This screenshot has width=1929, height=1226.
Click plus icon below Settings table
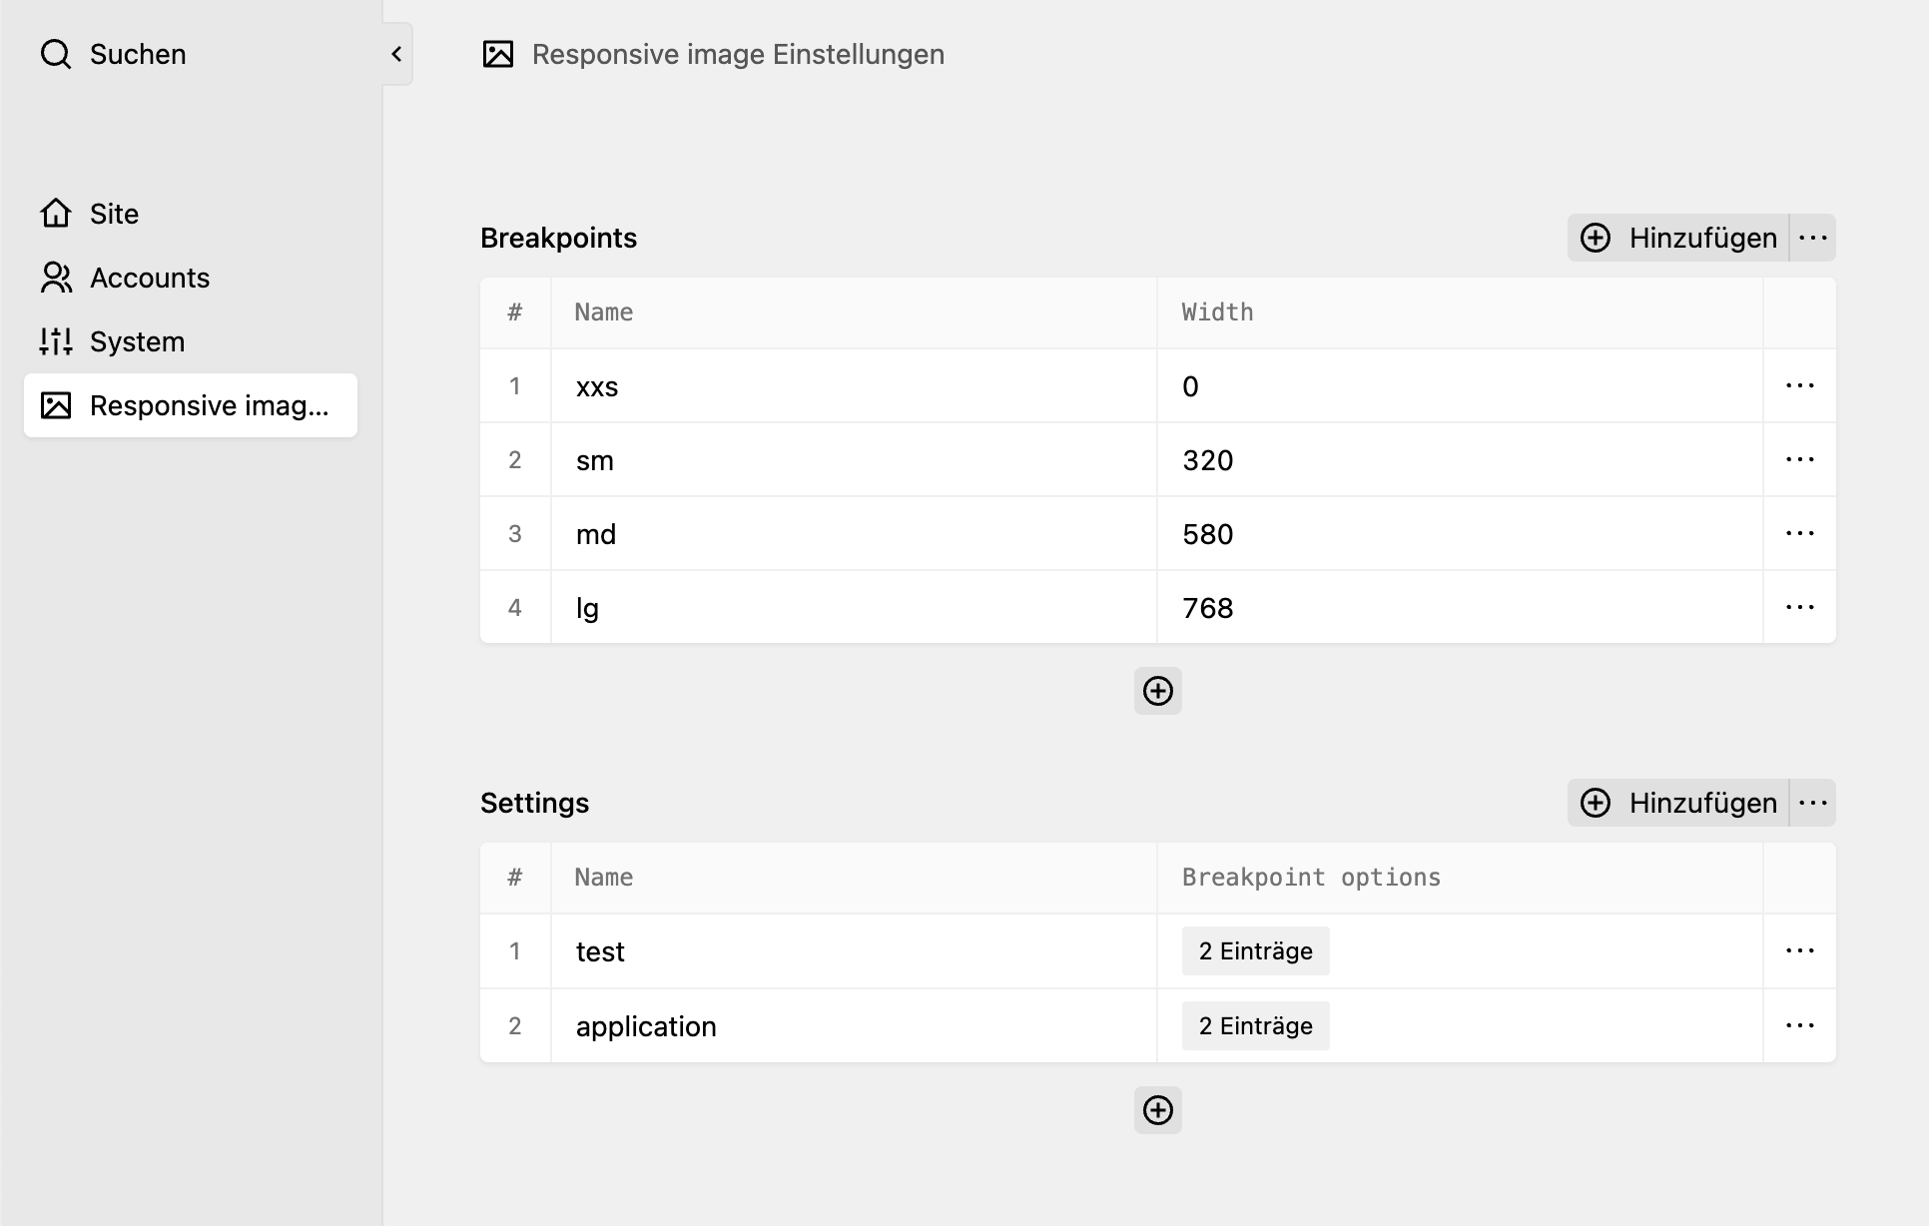1158,1110
